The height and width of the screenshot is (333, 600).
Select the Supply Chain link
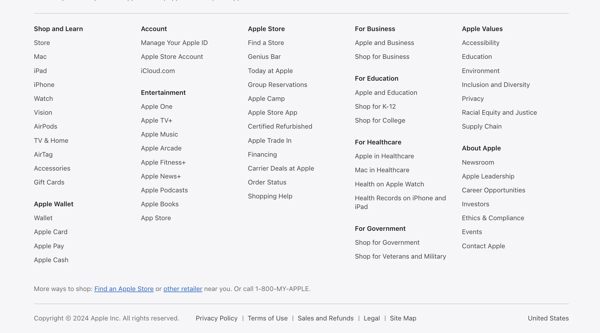tap(482, 126)
